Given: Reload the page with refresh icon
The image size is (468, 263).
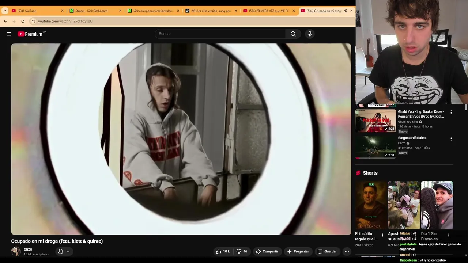Looking at the screenshot, I should (23, 21).
